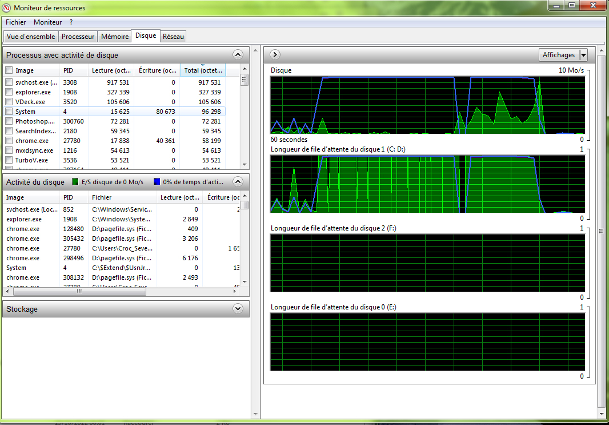Collapse Processus avec activité de disque section
Screen dimensions: 609x425
pyautogui.click(x=238, y=55)
